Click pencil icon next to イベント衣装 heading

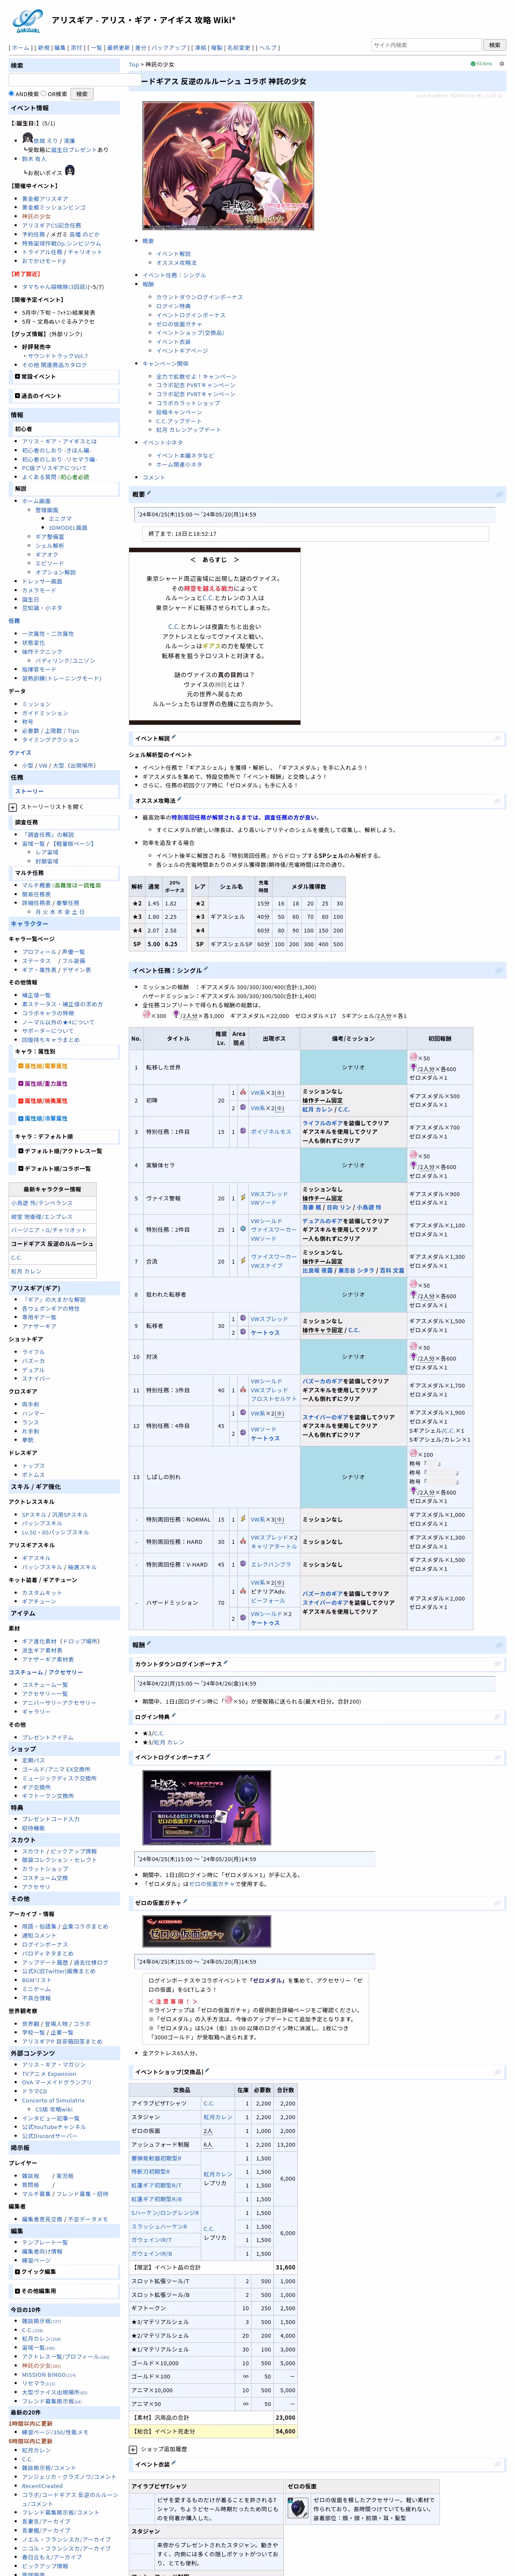[x=173, y=2464]
